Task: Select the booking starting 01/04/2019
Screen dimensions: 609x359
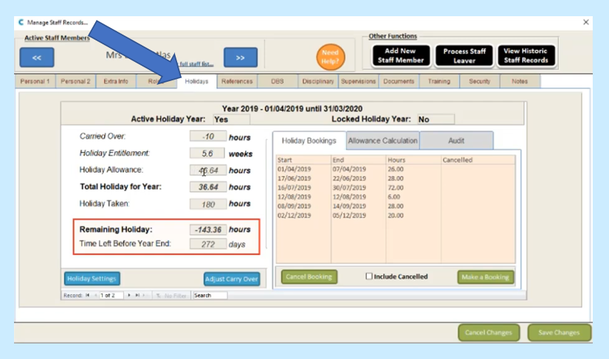Action: point(396,169)
